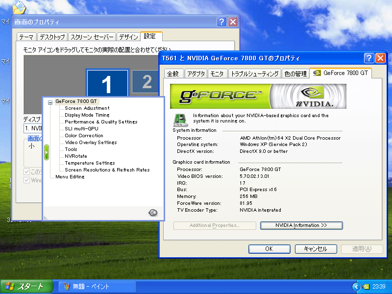This screenshot has width=392, height=294.
Task: Click the disabled Additional Properties button
Action: (x=215, y=225)
